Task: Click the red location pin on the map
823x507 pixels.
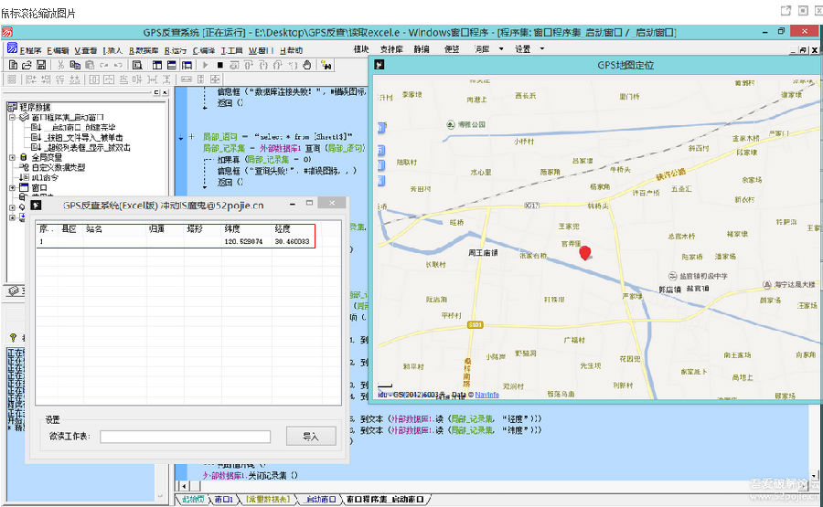Action: click(586, 253)
